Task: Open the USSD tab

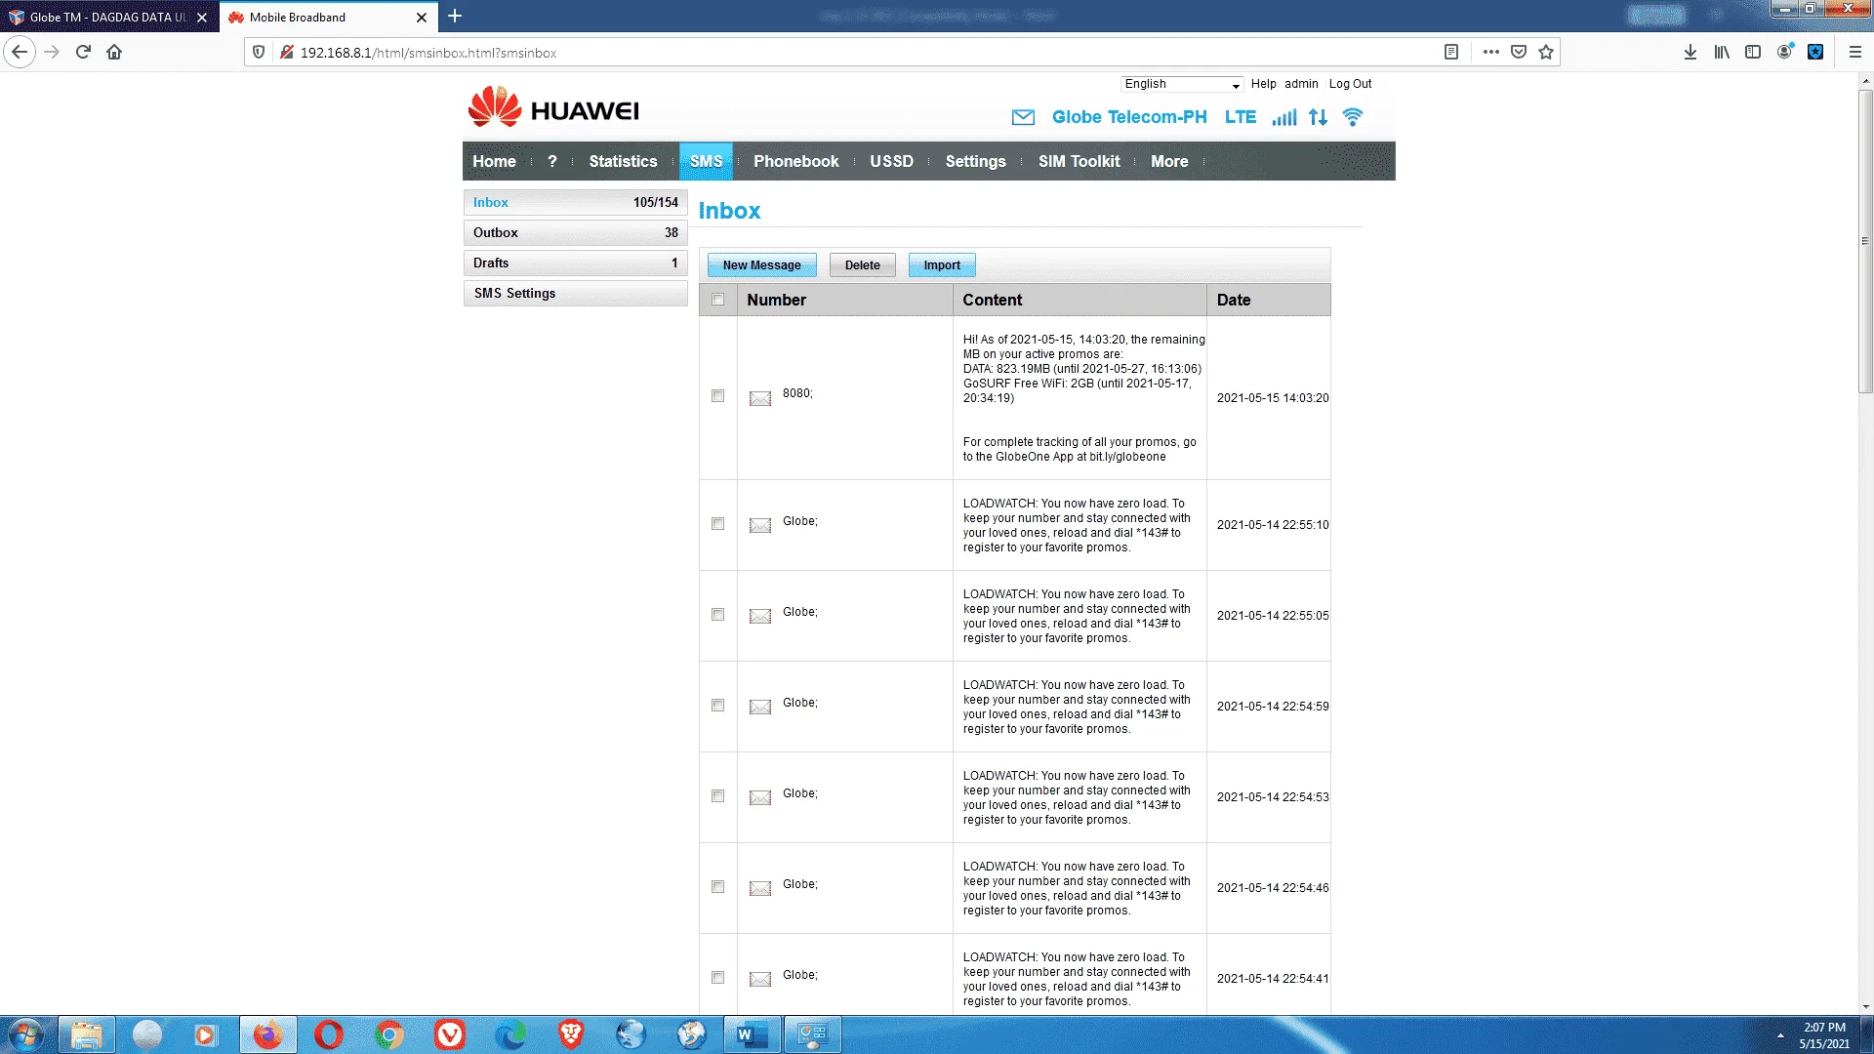Action: coord(891,161)
